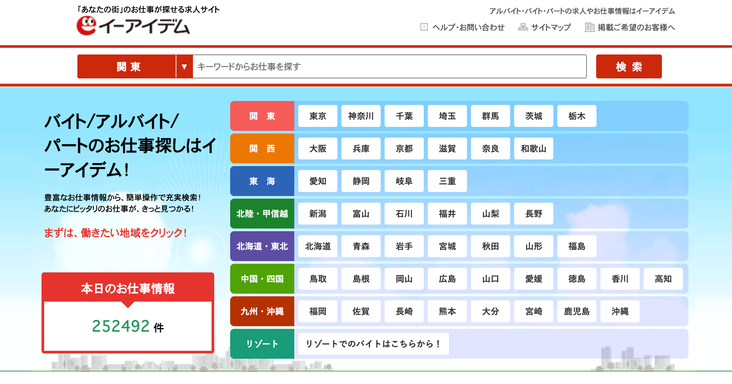Select the 東海 region tab
This screenshot has width=732, height=384.
(262, 181)
